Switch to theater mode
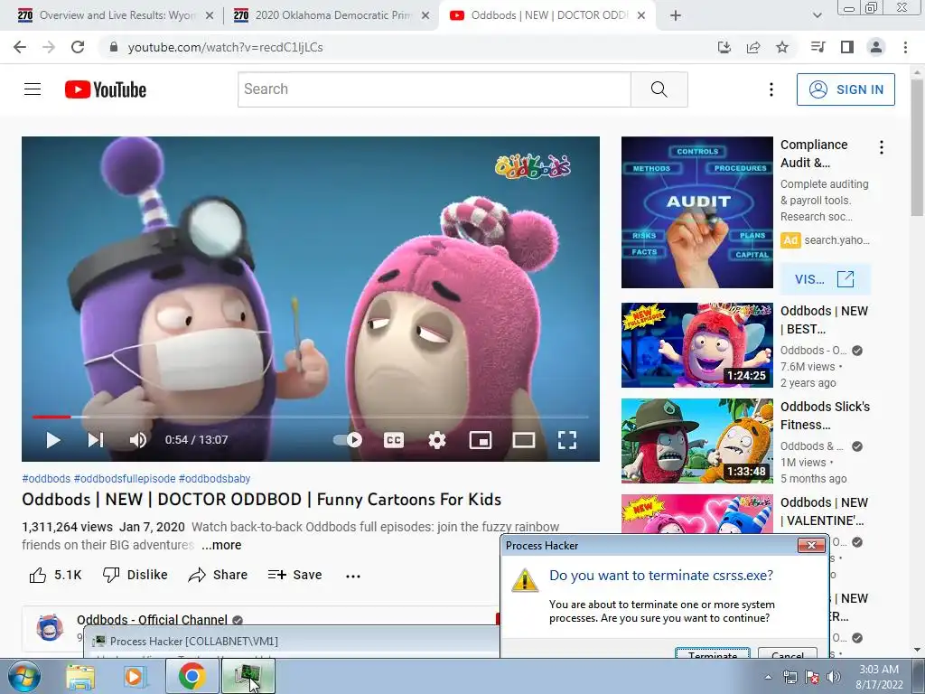This screenshot has height=694, width=925. [524, 440]
